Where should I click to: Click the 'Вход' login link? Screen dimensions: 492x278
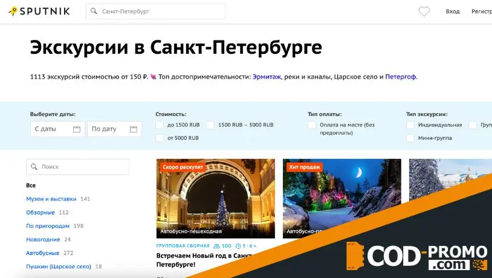tap(453, 11)
